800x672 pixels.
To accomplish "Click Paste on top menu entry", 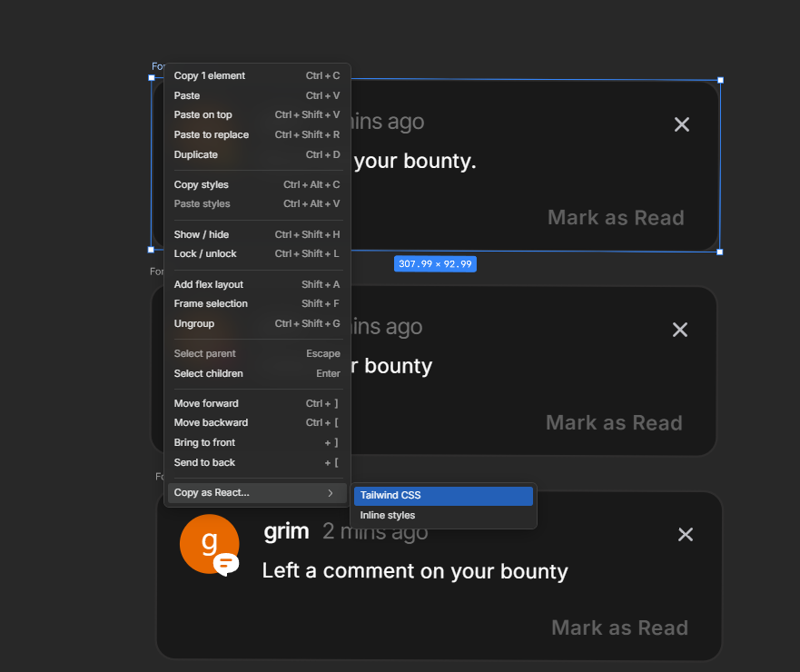I will click(x=257, y=114).
